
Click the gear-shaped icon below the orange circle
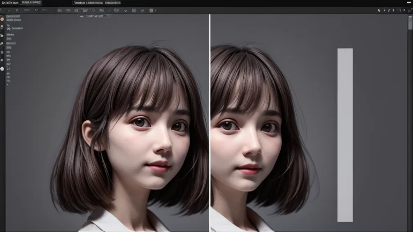click(2, 27)
